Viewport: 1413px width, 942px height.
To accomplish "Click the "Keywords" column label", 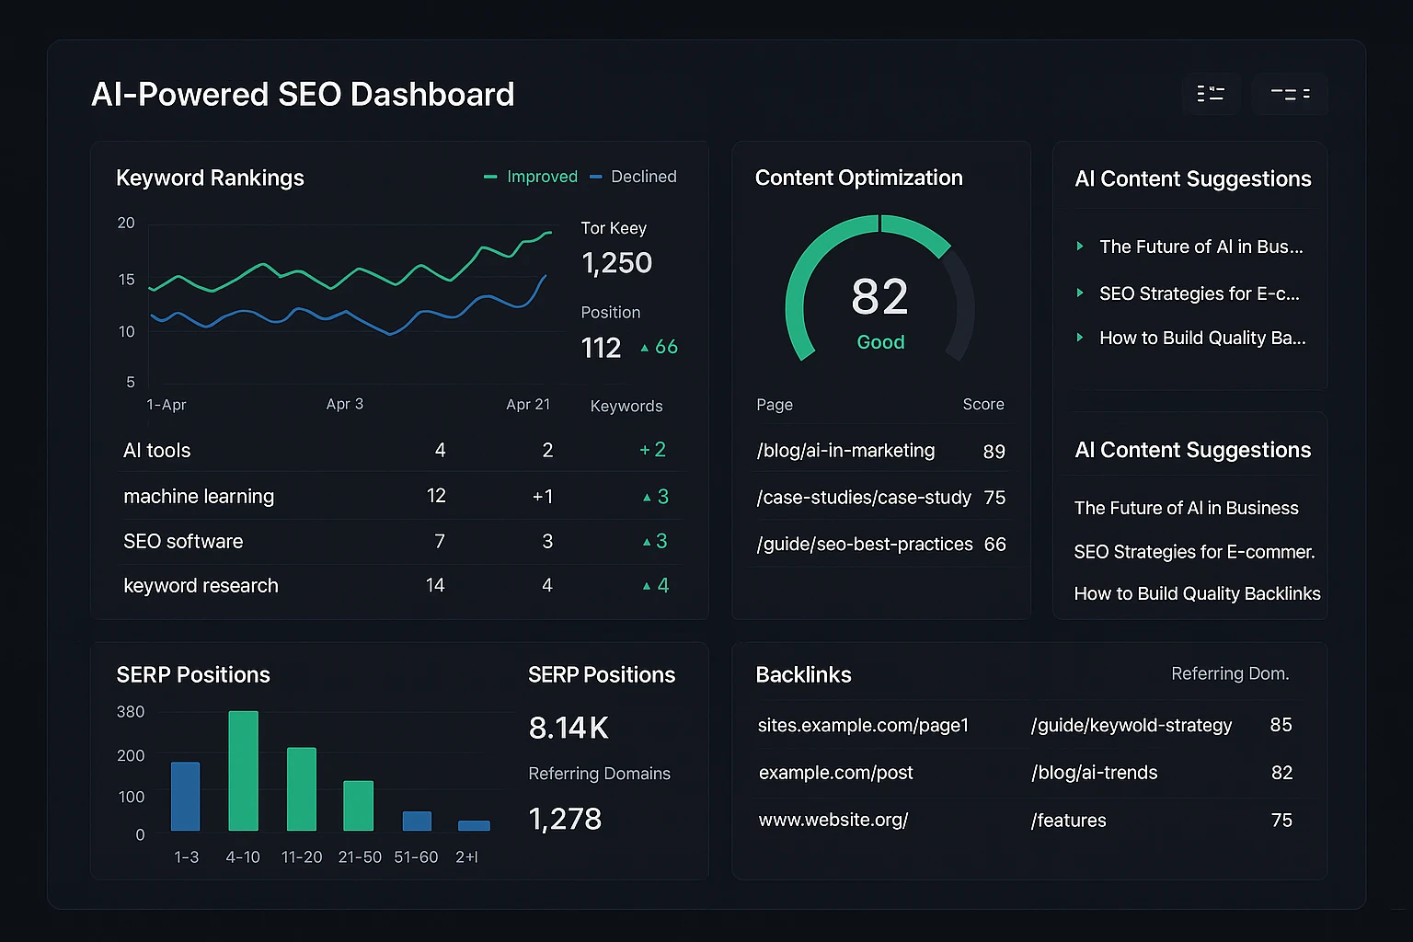I will click(x=626, y=407).
